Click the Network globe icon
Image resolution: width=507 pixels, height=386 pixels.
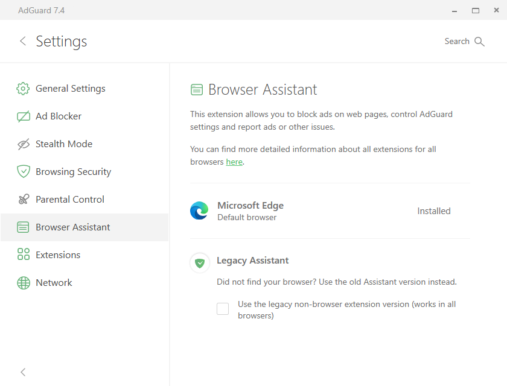(23, 283)
